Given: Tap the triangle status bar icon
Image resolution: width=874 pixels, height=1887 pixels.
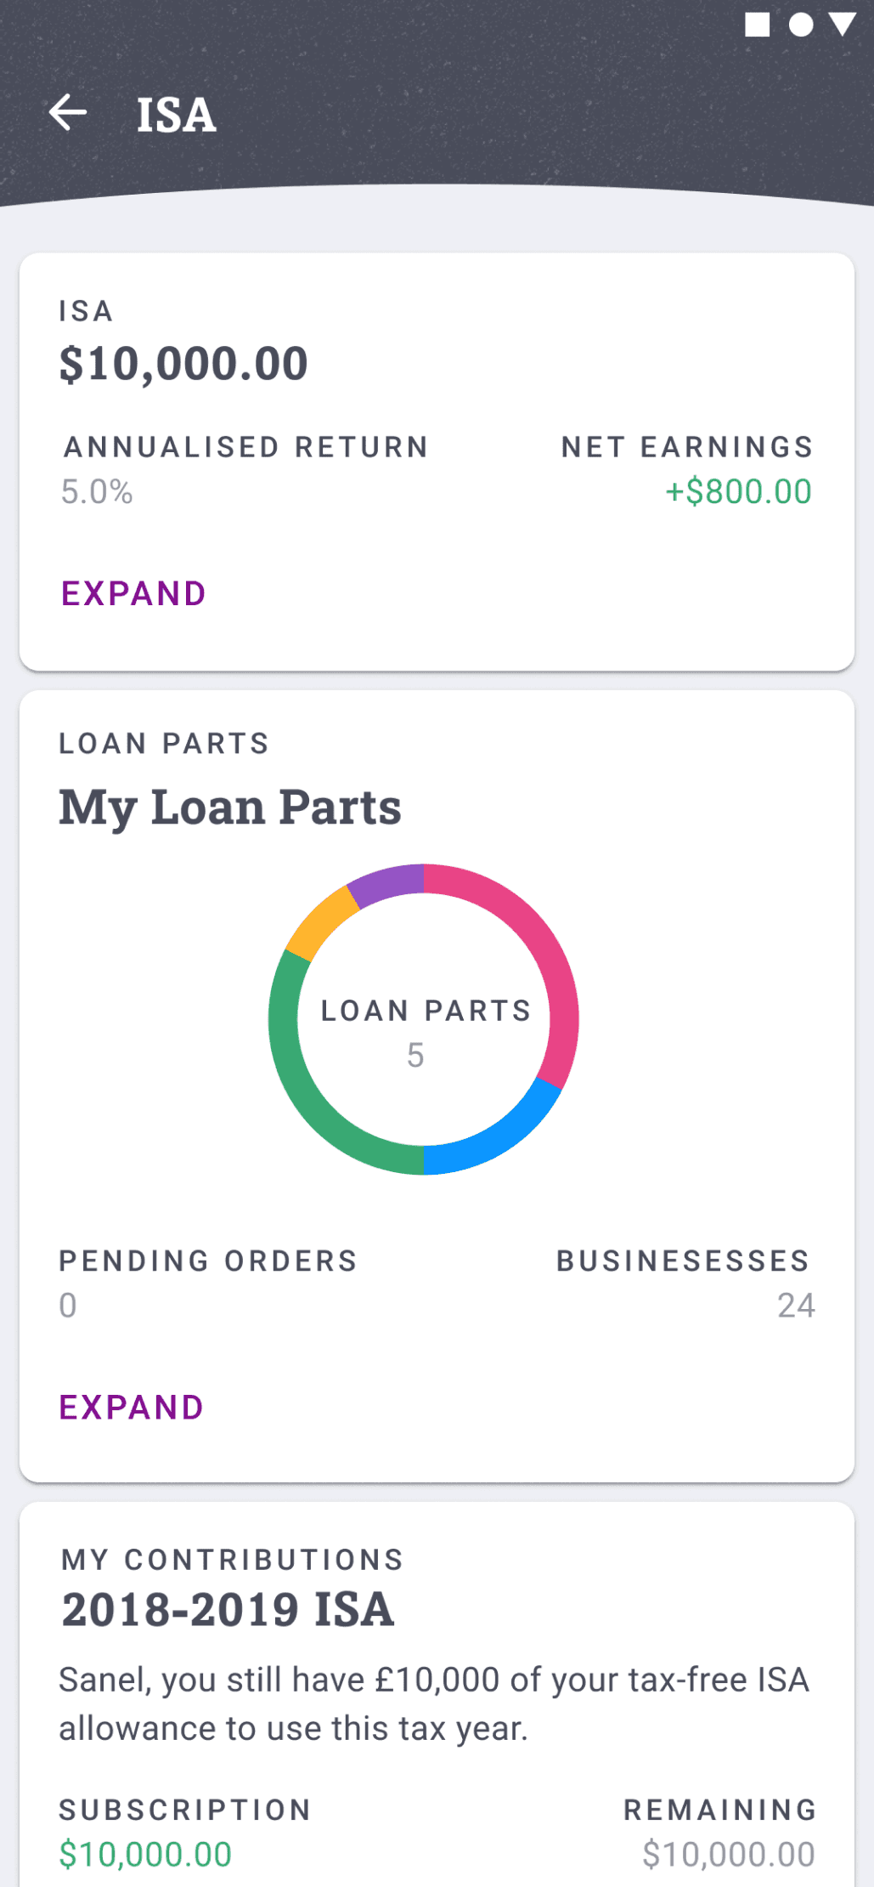Looking at the screenshot, I should coord(843,25).
